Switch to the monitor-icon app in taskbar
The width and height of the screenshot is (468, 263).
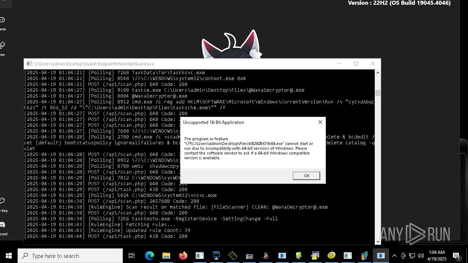point(216,256)
